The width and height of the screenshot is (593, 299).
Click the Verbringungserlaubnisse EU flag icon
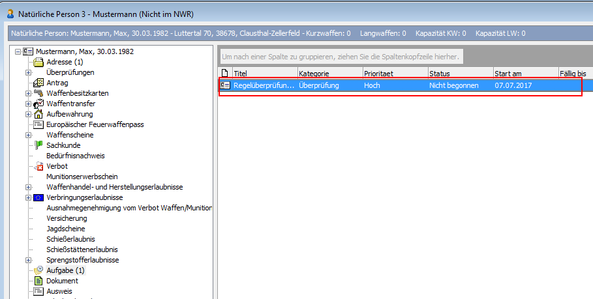click(x=38, y=197)
